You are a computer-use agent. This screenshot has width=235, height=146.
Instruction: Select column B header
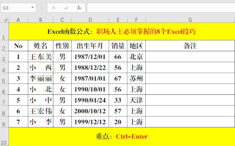coord(40,20)
